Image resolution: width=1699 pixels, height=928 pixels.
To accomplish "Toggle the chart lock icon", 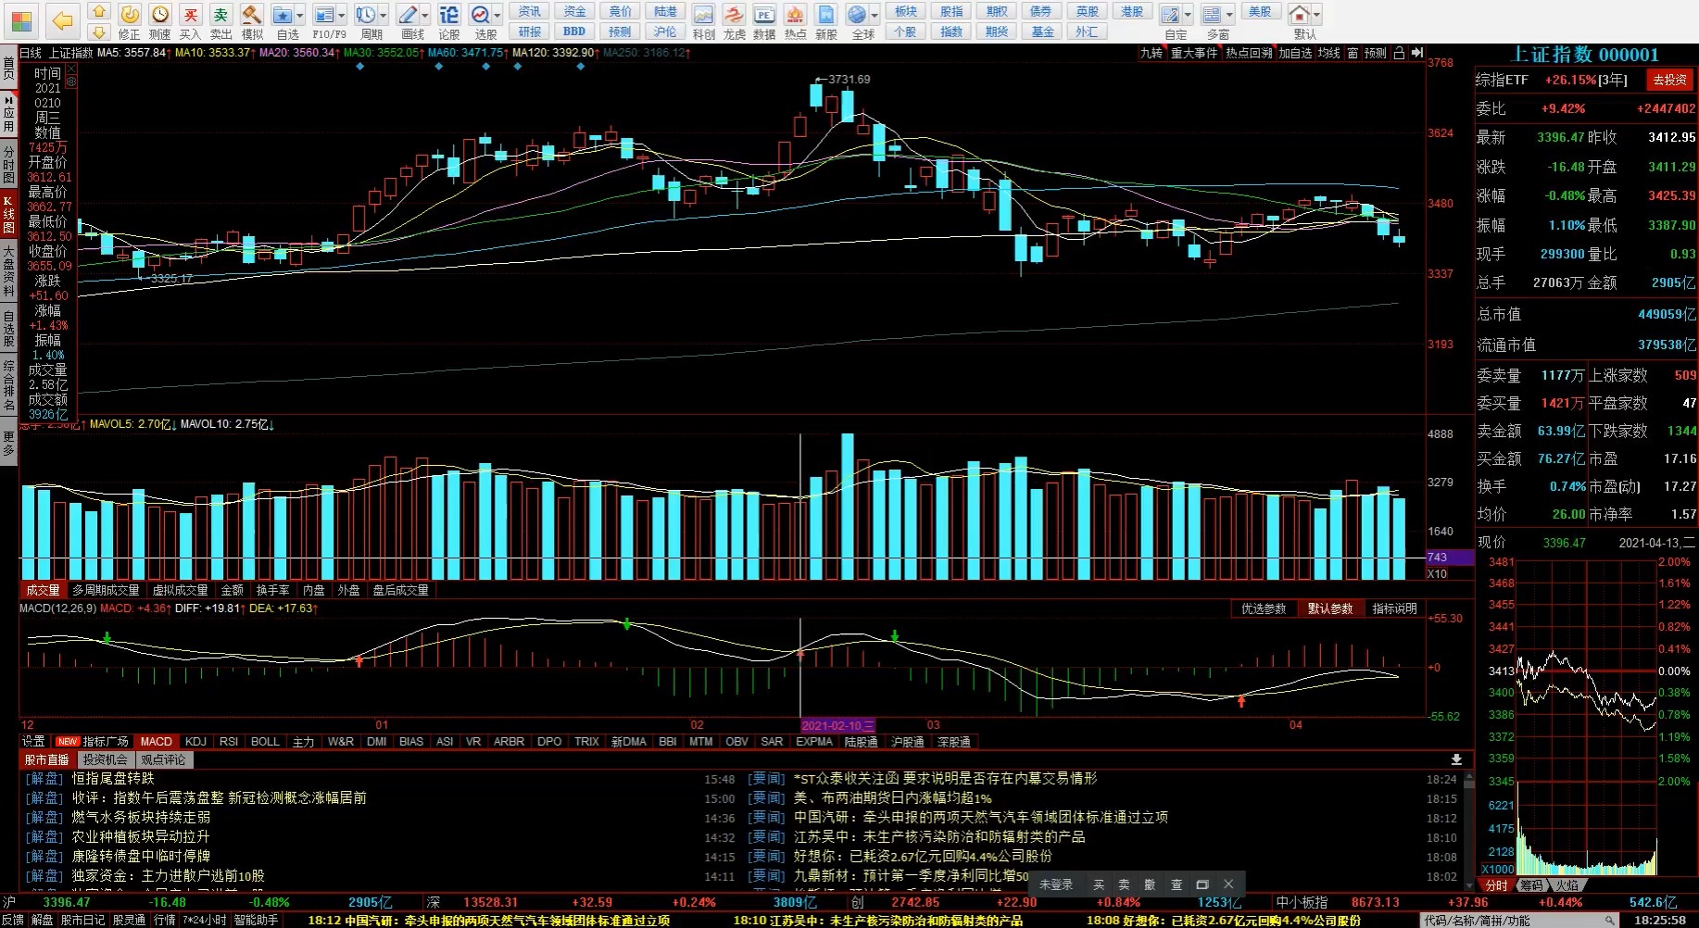I will [1400, 54].
